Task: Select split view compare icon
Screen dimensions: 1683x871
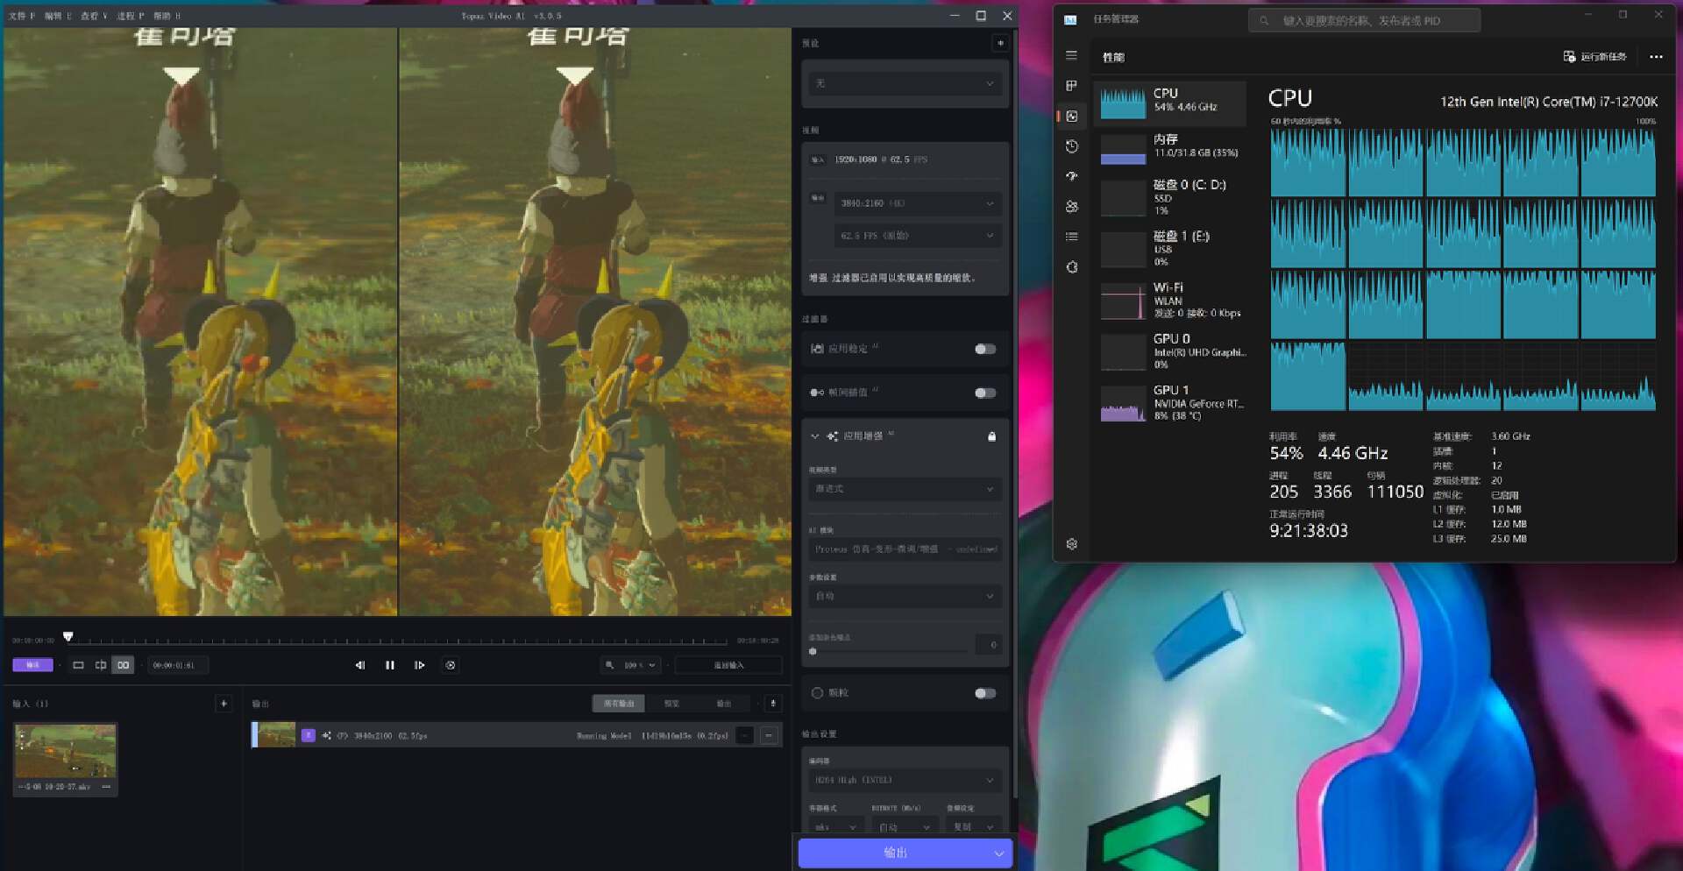Action: pyautogui.click(x=101, y=665)
